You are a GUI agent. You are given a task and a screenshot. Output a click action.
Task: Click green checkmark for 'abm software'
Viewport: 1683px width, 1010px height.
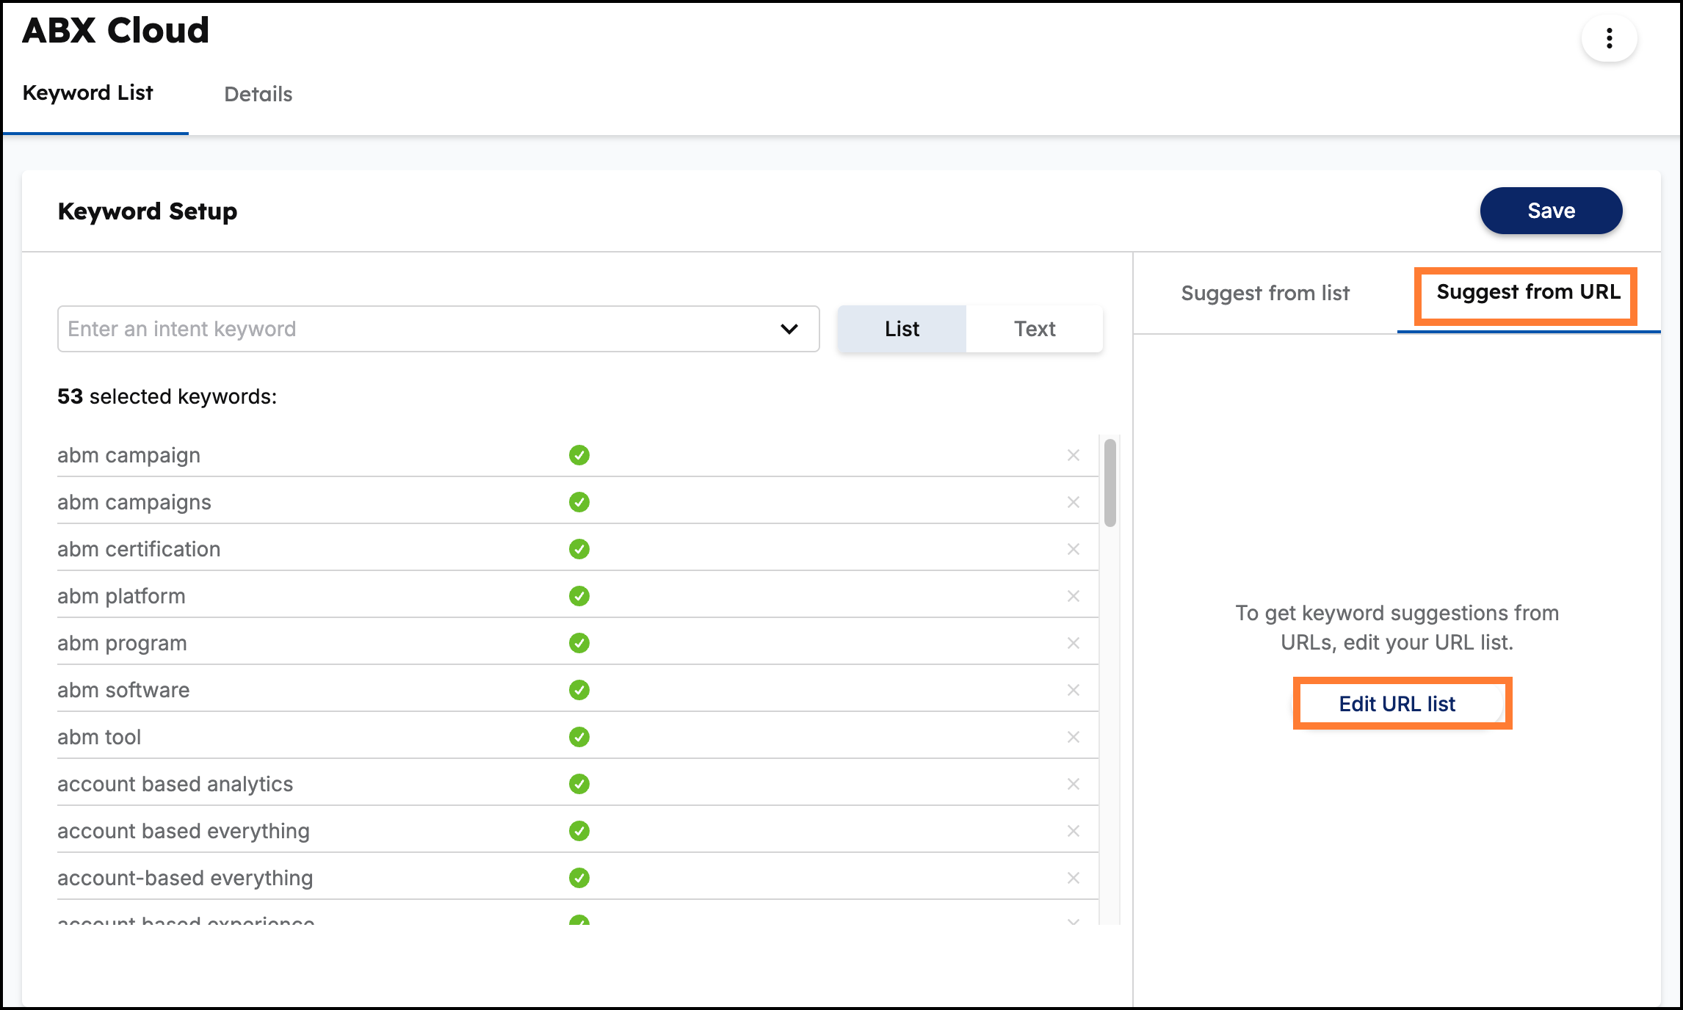coord(579,690)
